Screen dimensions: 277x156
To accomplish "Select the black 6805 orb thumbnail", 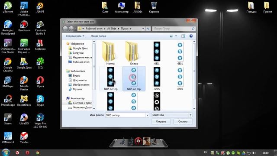I will [x=157, y=78].
